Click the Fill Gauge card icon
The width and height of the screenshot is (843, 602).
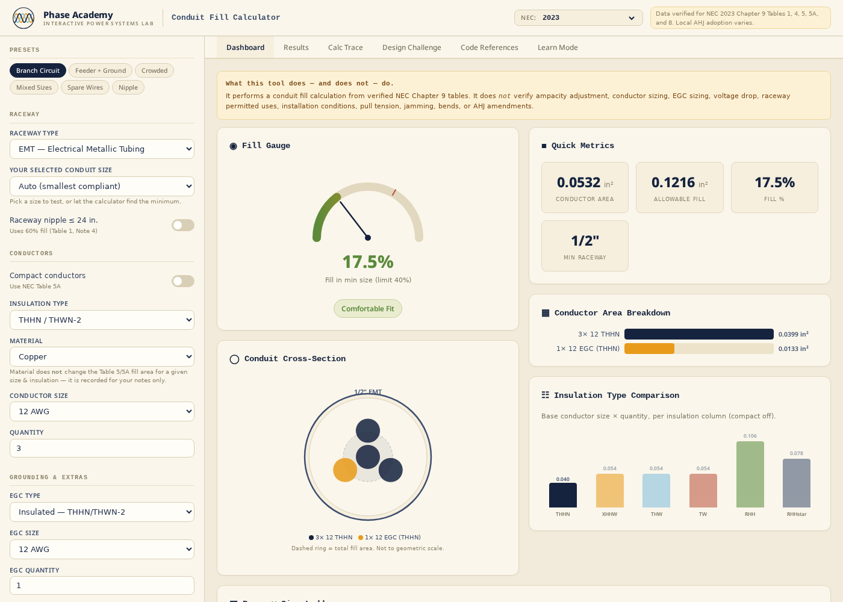click(x=233, y=146)
